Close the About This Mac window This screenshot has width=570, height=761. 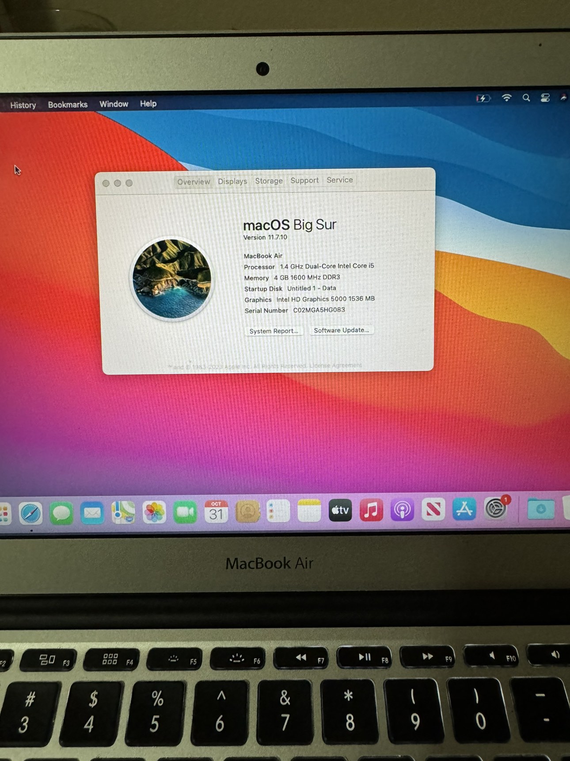pyautogui.click(x=106, y=183)
